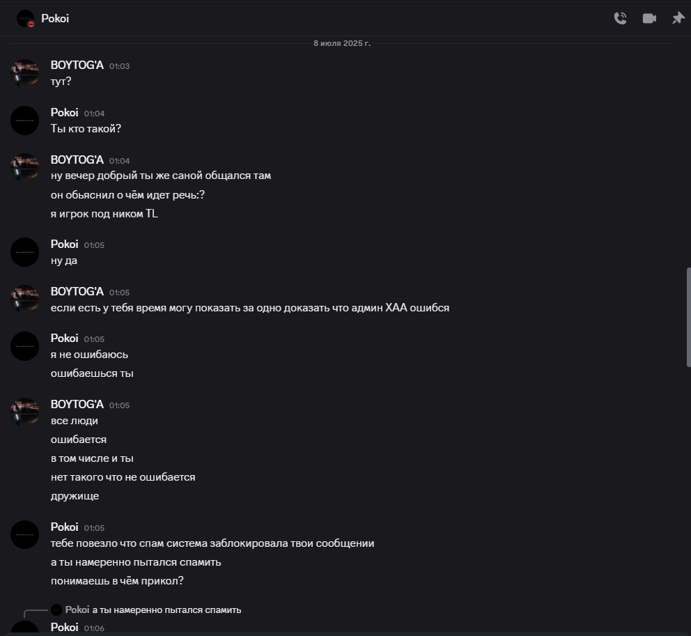Click BOYTOG'A avatar beside the 'все люди' message

(24, 412)
